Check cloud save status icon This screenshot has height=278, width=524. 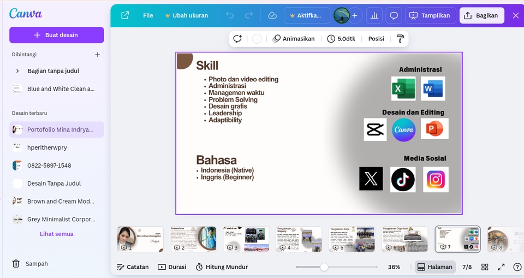click(272, 15)
